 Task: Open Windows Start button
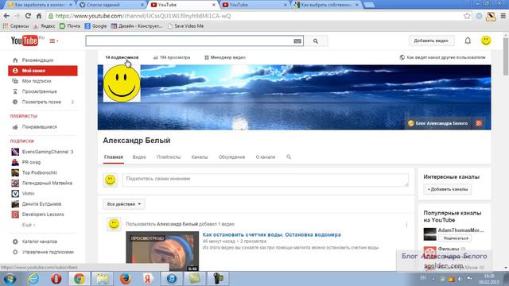point(10,279)
